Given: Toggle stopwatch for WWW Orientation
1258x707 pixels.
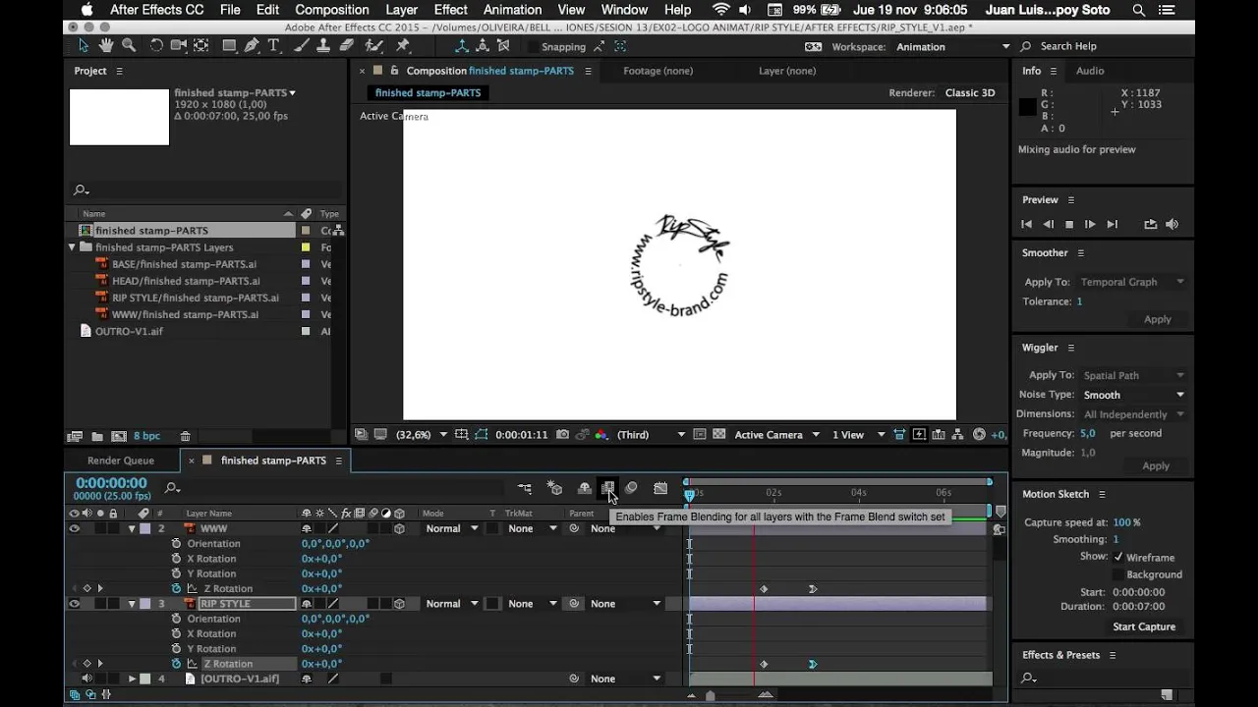Looking at the screenshot, I should (177, 543).
